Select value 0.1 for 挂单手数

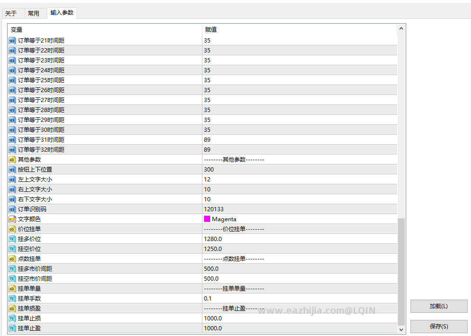point(208,298)
